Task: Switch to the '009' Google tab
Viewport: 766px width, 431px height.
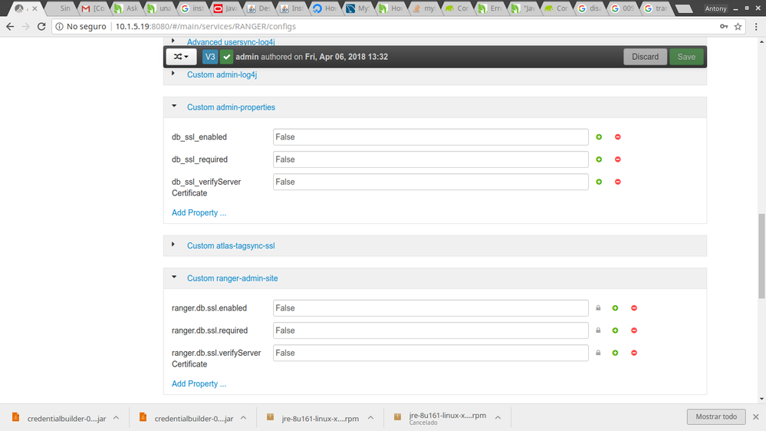Action: (623, 8)
